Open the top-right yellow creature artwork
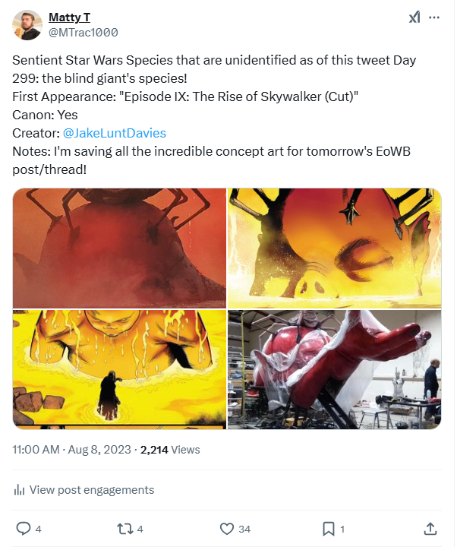The width and height of the screenshot is (457, 547). tap(334, 248)
